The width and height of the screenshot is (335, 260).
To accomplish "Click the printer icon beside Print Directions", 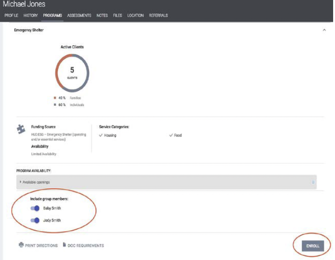I will click(x=21, y=245).
